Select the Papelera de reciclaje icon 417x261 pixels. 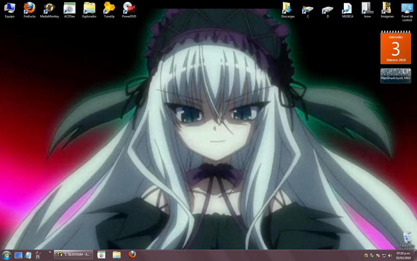click(x=407, y=238)
